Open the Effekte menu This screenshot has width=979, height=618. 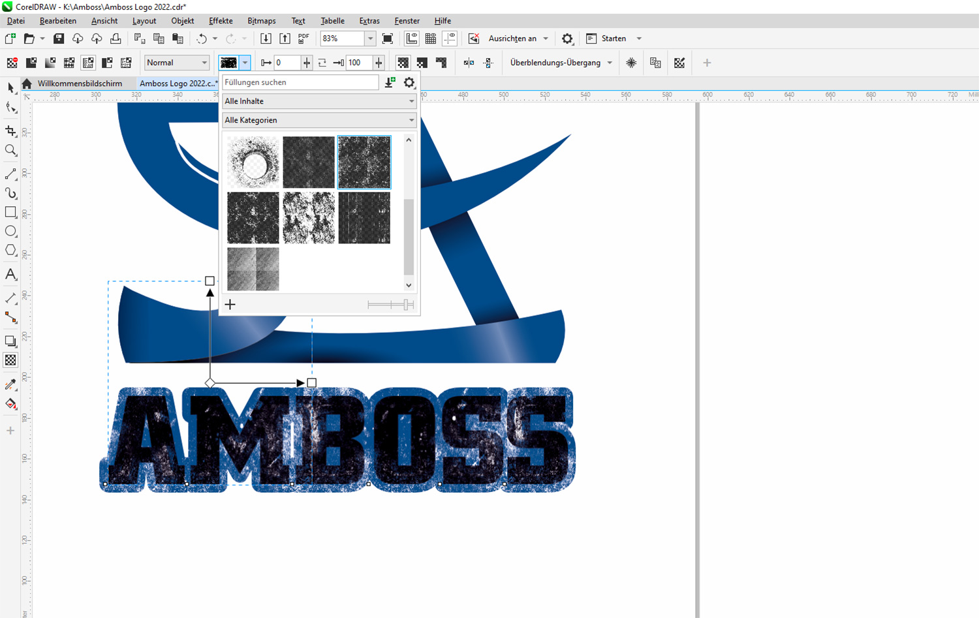point(221,21)
